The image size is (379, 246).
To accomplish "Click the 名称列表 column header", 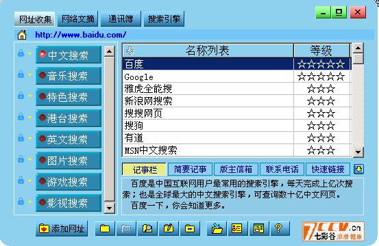I will 208,51.
